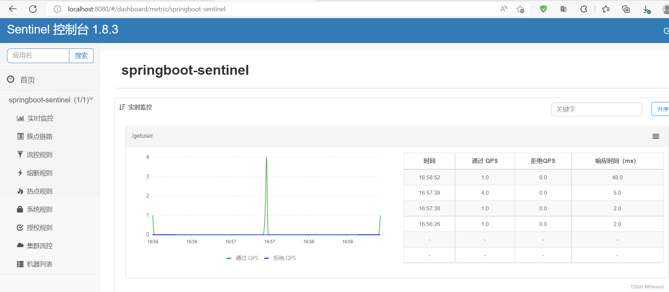Click the 系统规则 lock icon
669x292 pixels.
(20, 209)
